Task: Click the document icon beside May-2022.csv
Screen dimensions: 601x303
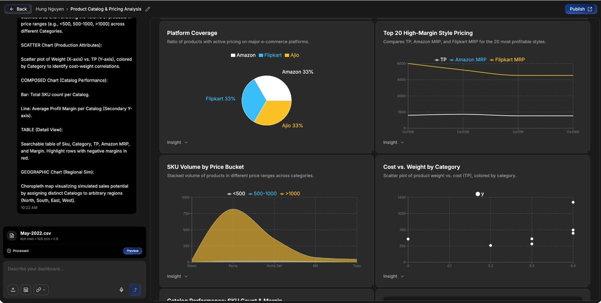Action: 12,235
